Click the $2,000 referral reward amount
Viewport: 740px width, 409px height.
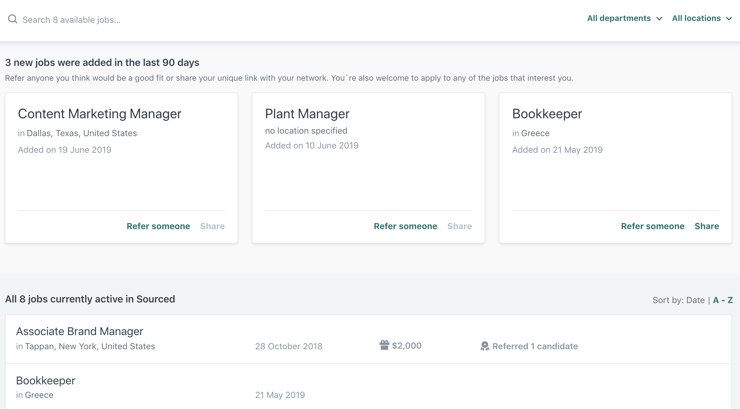coord(407,346)
